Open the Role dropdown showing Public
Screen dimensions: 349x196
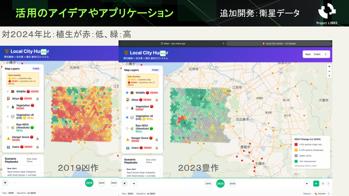(x=320, y=54)
